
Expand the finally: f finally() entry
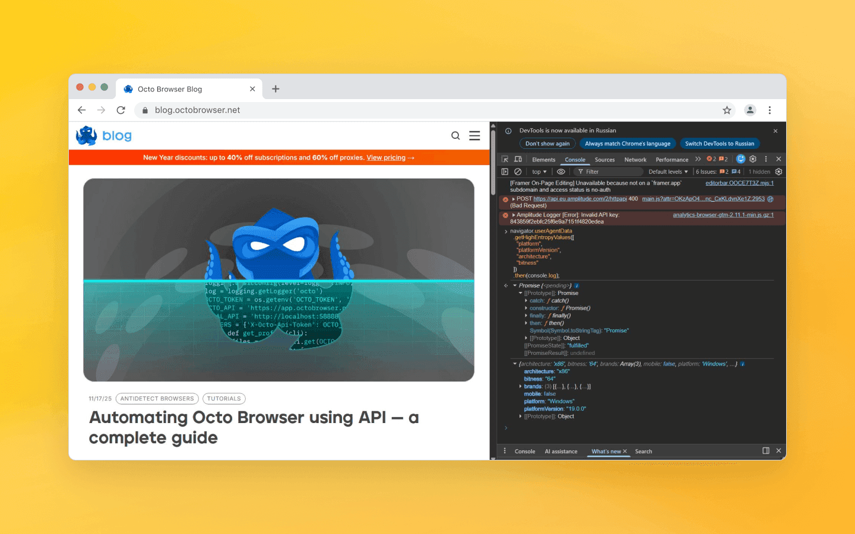[x=526, y=316]
